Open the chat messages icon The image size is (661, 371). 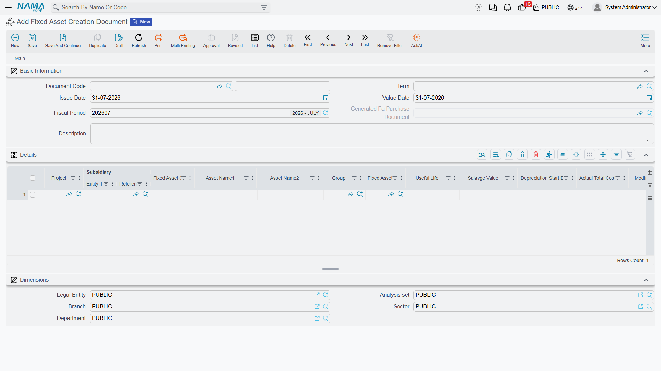(493, 8)
